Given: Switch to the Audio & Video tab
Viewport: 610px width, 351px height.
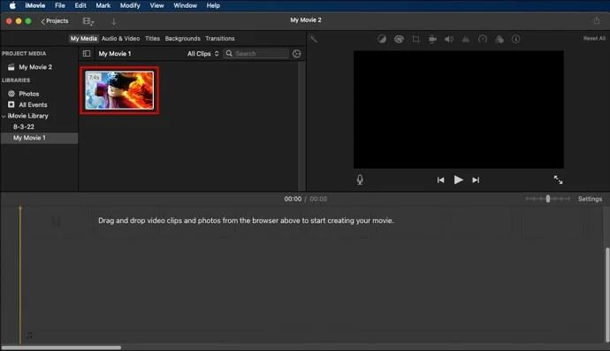Looking at the screenshot, I should click(x=120, y=39).
